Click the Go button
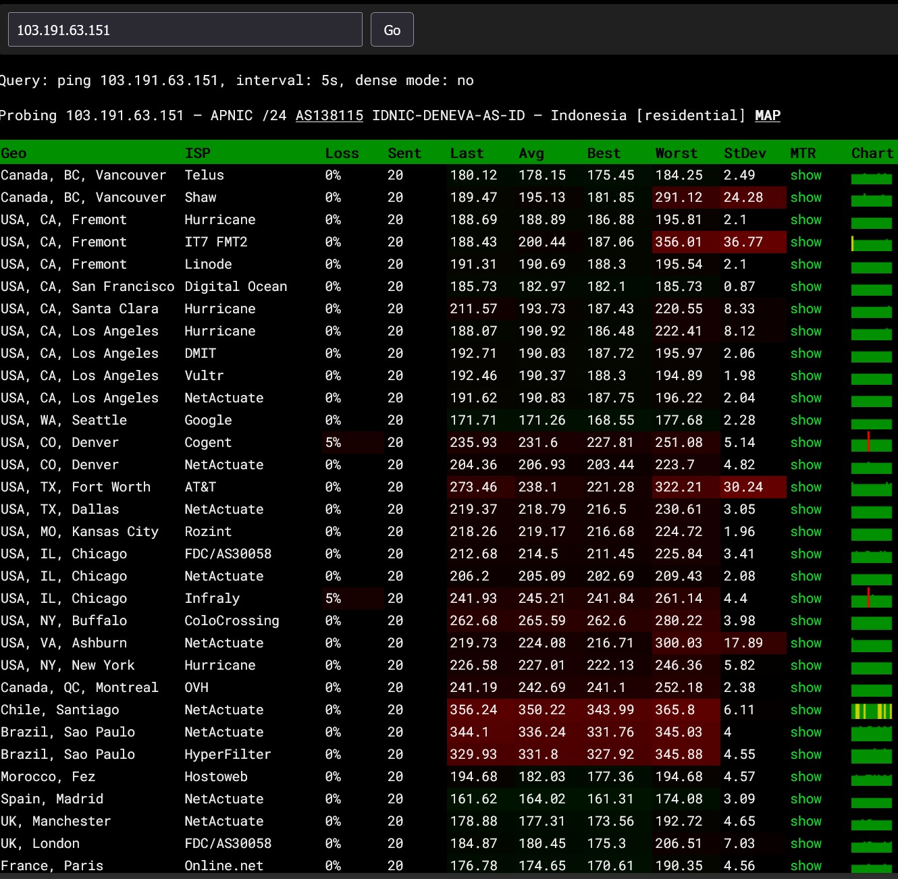 click(x=392, y=30)
